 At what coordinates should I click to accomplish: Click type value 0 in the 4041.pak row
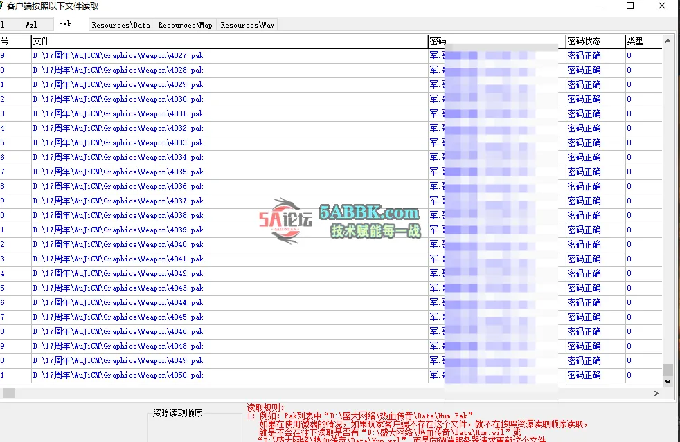pos(629,259)
